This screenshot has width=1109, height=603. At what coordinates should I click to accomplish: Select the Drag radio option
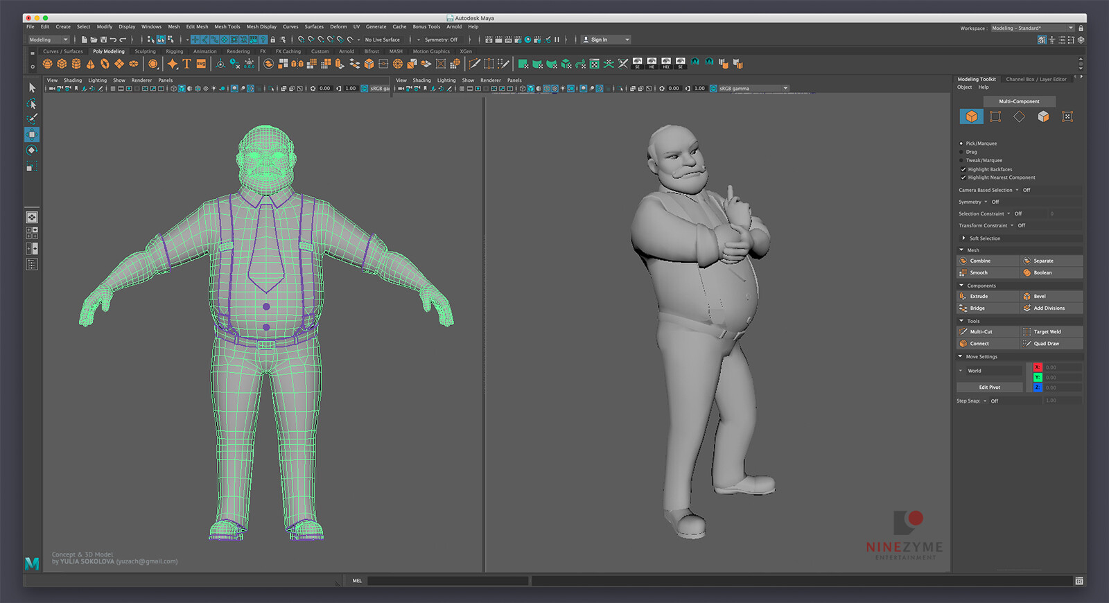tap(961, 152)
